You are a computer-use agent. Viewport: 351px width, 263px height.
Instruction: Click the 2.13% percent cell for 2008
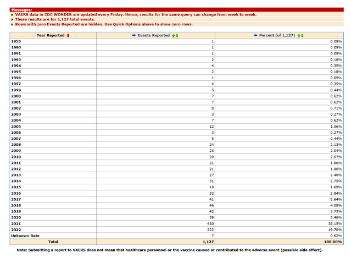pos(336,145)
